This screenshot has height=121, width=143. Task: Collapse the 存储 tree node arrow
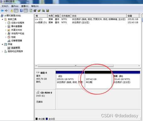2,44
